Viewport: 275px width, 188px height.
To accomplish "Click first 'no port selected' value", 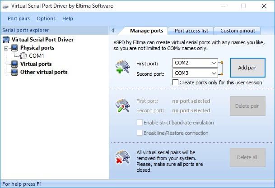I will pyautogui.click(x=191, y=101).
